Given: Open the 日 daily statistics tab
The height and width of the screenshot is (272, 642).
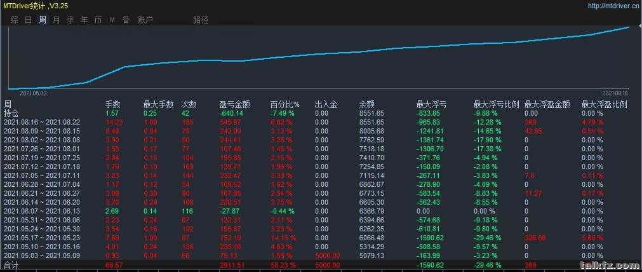Looking at the screenshot, I should coord(28,20).
